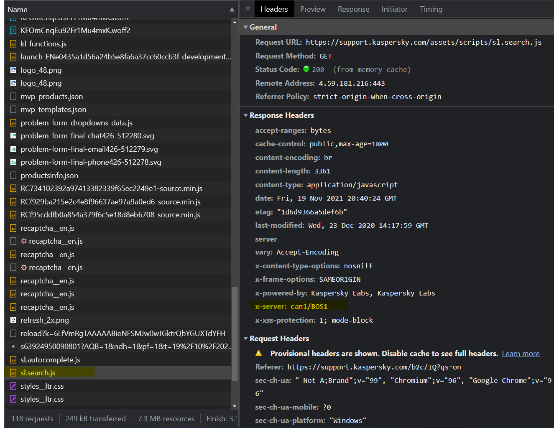Click the '7.3 MB resources' status entry
The image size is (554, 428).
tap(166, 419)
